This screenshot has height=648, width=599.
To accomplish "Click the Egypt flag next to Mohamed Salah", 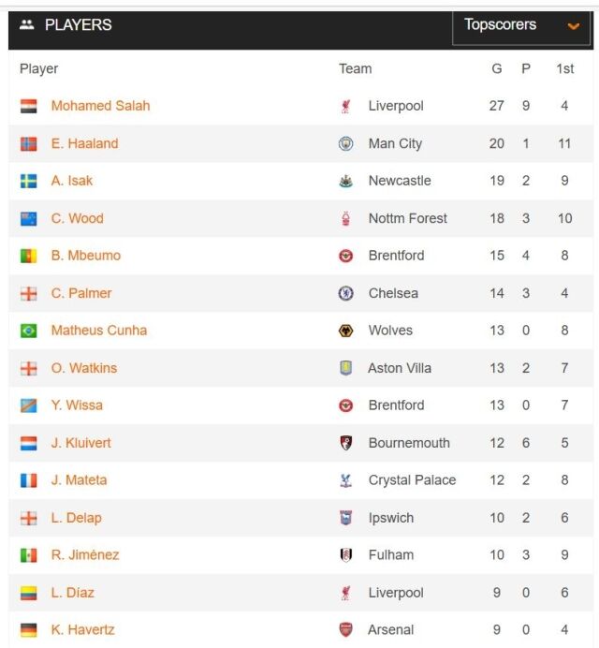I will coord(28,106).
